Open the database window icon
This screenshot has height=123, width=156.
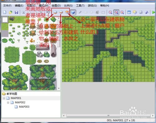tap(129, 12)
